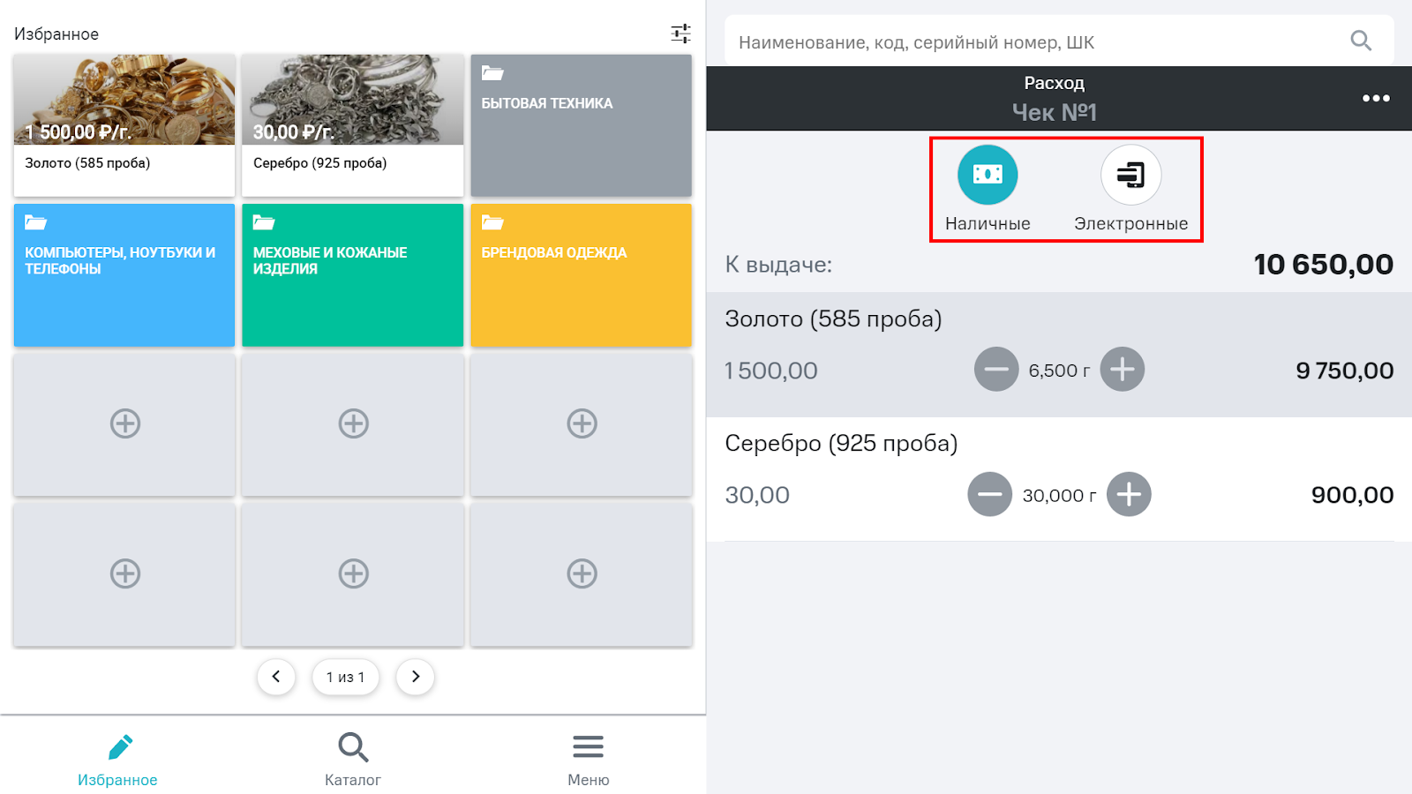The width and height of the screenshot is (1412, 794).
Task: Click the 1 из 1 page indicator
Action: (345, 677)
